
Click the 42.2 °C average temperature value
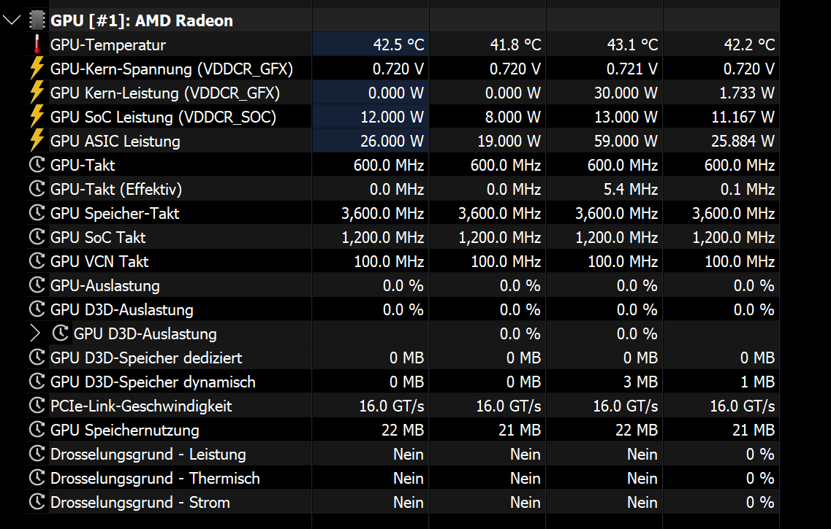pos(749,45)
